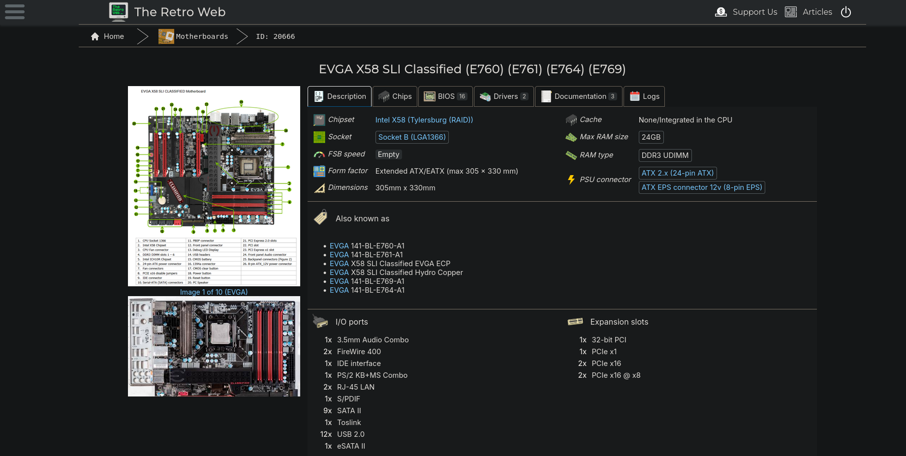Go to Home breadcrumb link
This screenshot has height=456, width=906.
click(114, 36)
